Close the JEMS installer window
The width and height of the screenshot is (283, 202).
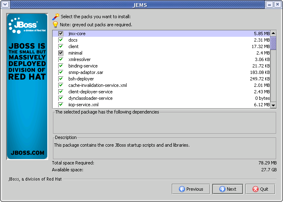coord(278,4)
